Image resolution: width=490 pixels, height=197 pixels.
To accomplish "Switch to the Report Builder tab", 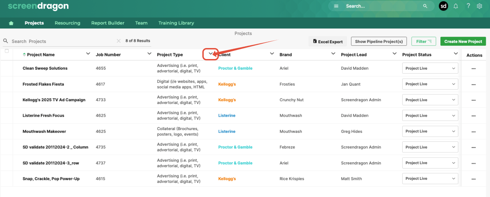I will pos(108,23).
